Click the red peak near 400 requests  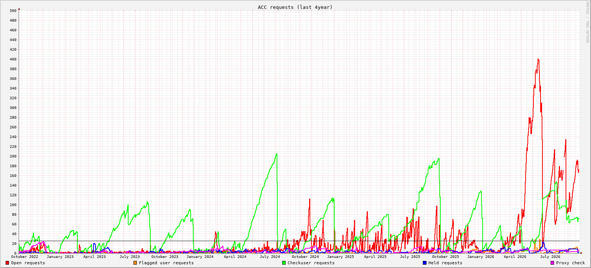538,59
